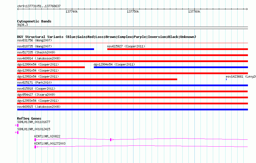Image resolution: width=256 pixels, height=163 pixels.
Task: Click the ruler's right arrow end
Action: [247, 9]
